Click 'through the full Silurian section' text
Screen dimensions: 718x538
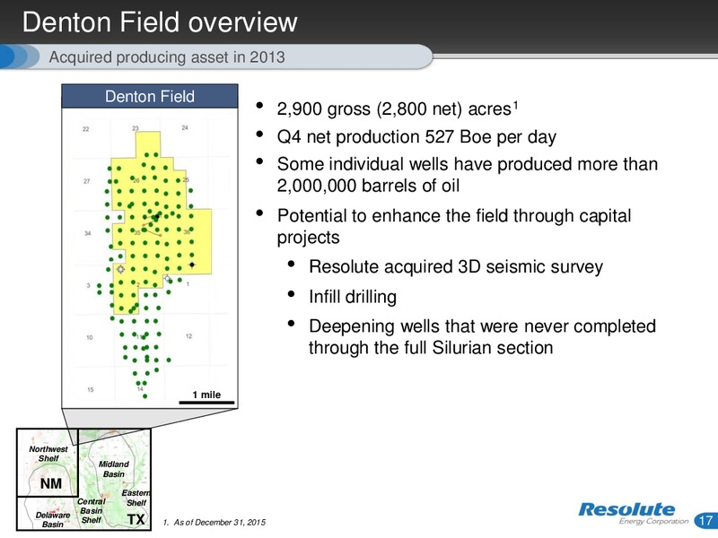(x=431, y=348)
